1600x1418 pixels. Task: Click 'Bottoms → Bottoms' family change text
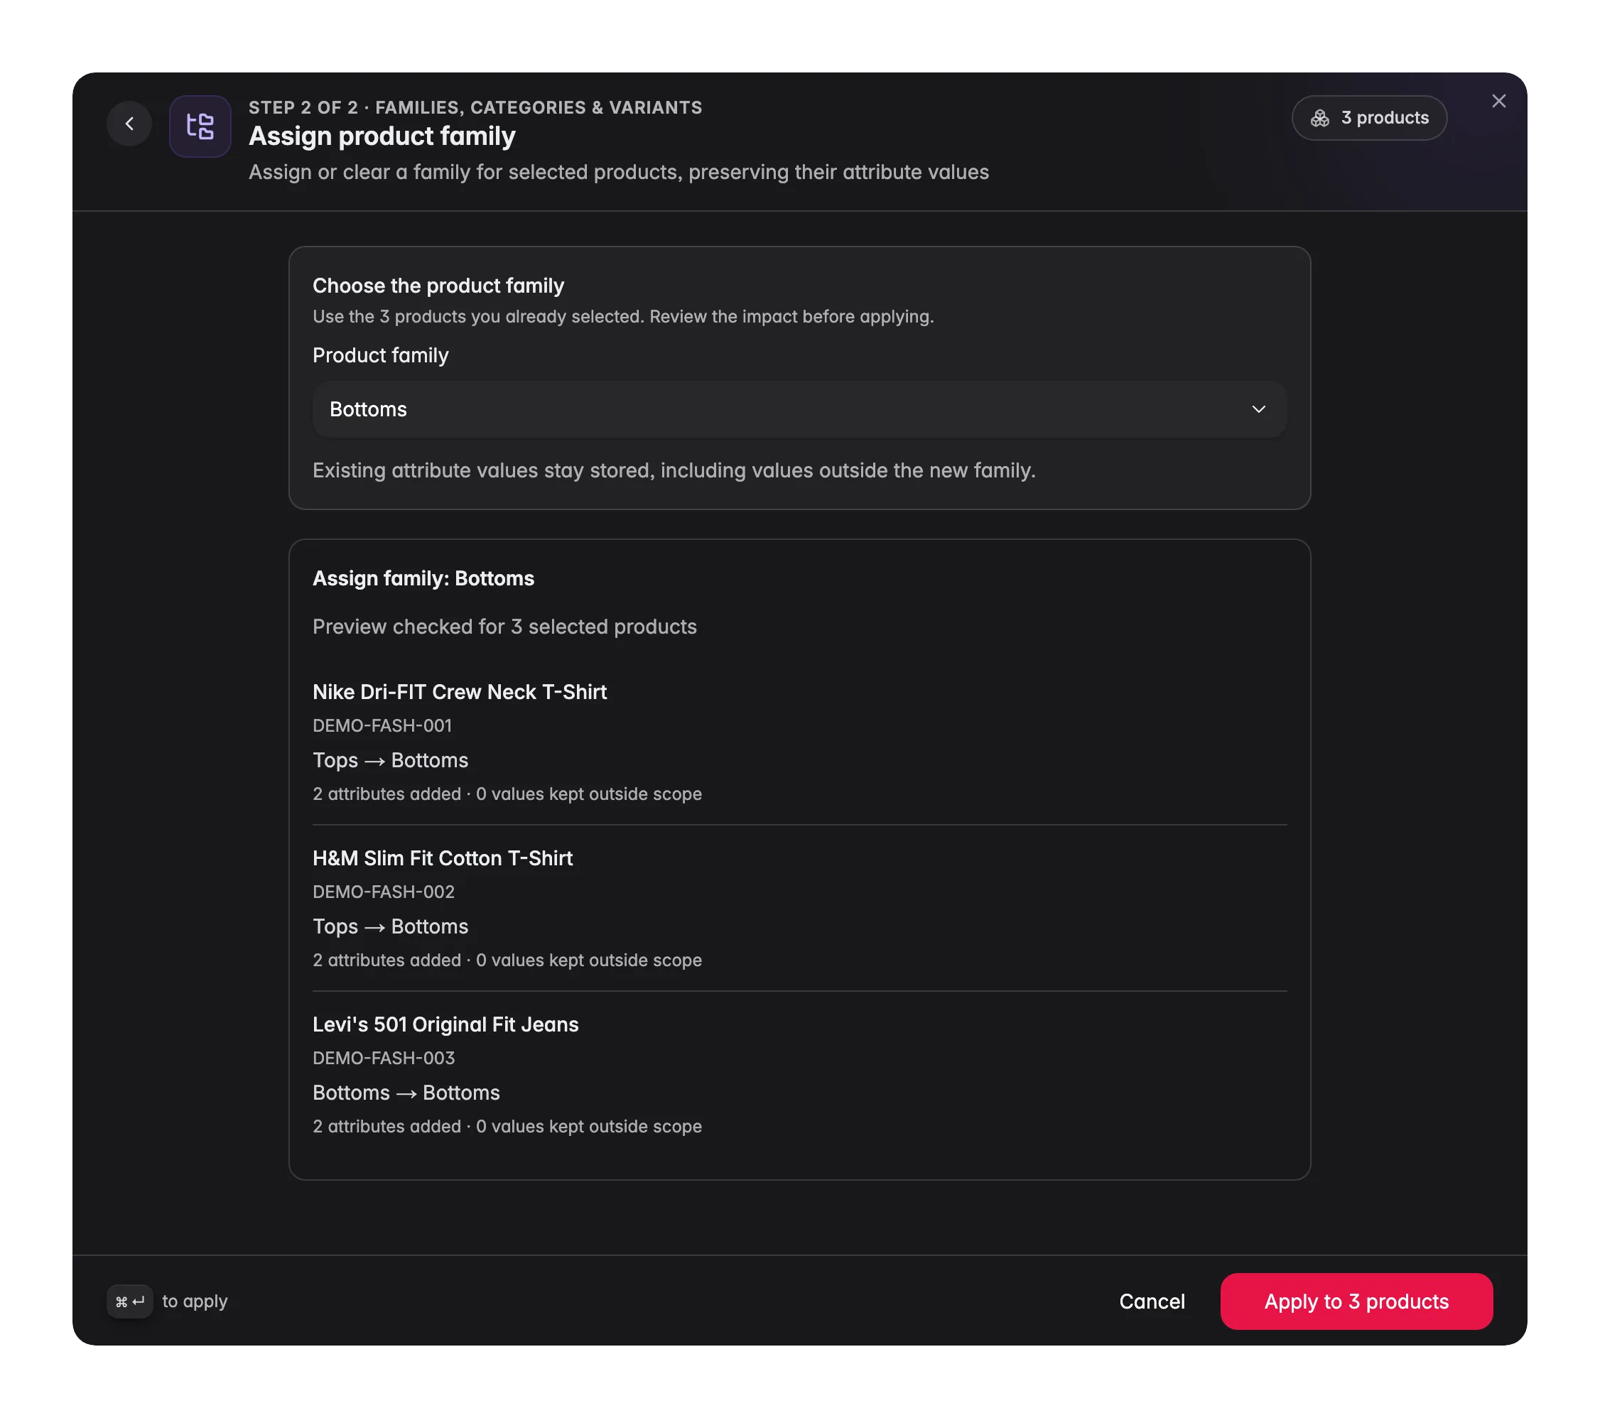pyautogui.click(x=406, y=1093)
